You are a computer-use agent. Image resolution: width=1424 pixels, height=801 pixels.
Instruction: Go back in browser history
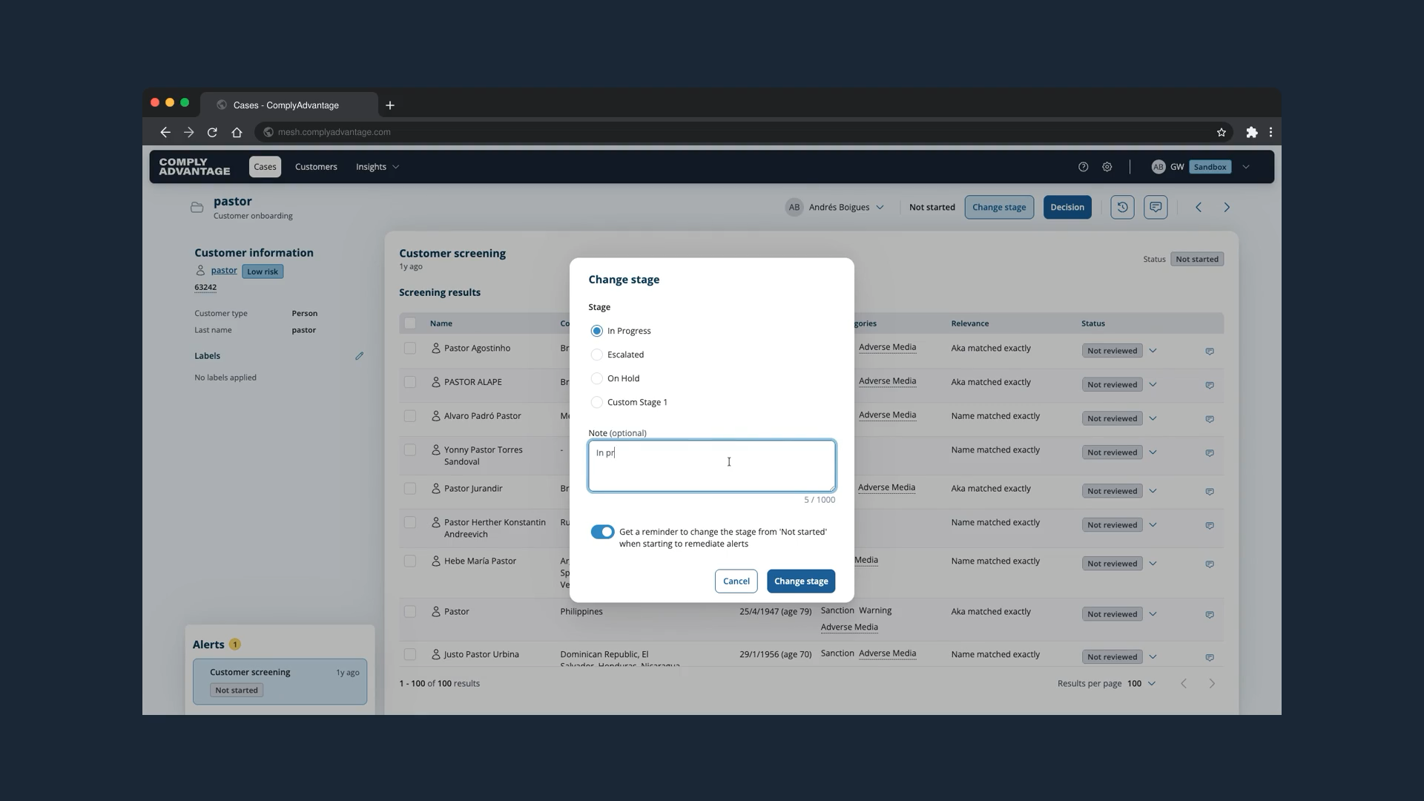165,132
